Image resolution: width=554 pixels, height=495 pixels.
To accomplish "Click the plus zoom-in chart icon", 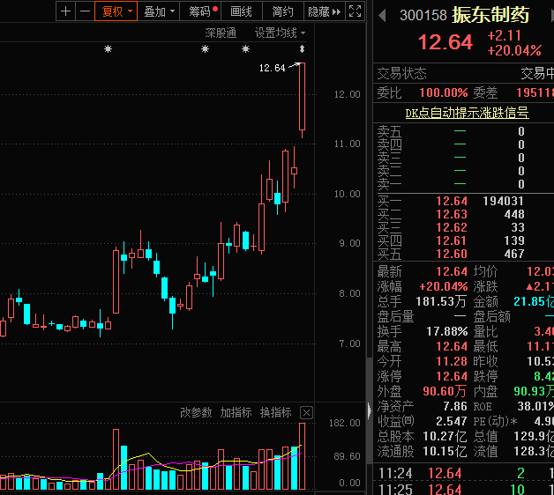I will tap(66, 11).
